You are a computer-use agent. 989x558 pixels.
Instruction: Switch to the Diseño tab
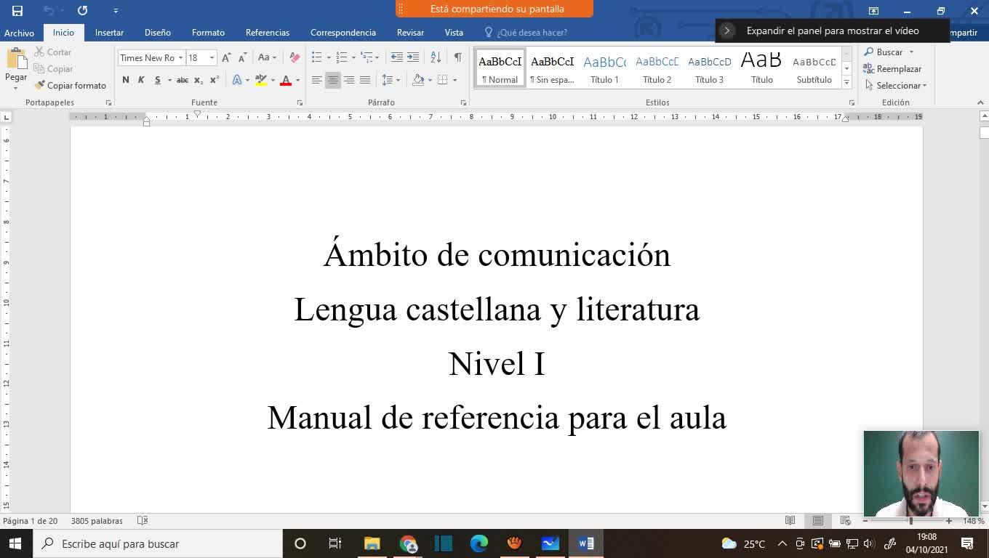click(x=158, y=33)
